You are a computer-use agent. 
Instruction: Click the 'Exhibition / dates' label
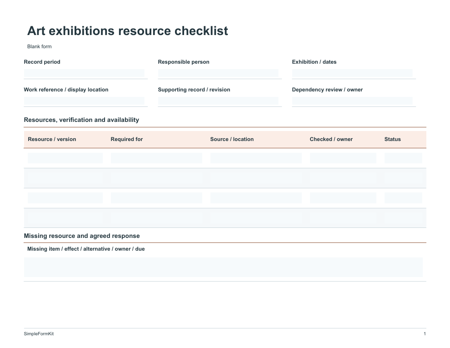coord(314,62)
